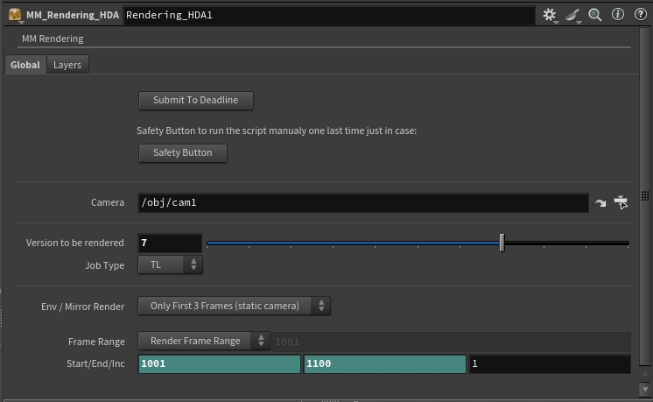Jump to camera operator arrow icon
653x402 pixels.
(x=600, y=203)
